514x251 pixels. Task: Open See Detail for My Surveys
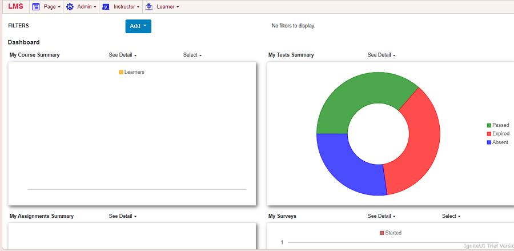(x=381, y=216)
